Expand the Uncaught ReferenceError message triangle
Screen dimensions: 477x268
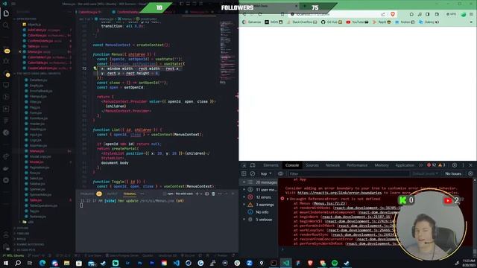click(x=288, y=199)
